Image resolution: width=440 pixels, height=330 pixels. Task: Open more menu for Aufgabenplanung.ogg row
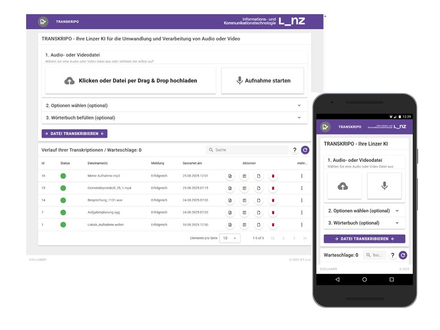point(302,212)
